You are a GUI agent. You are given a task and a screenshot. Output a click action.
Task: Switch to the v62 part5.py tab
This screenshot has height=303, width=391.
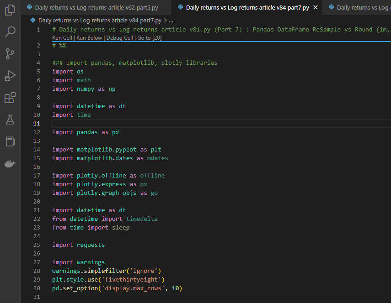pos(96,7)
